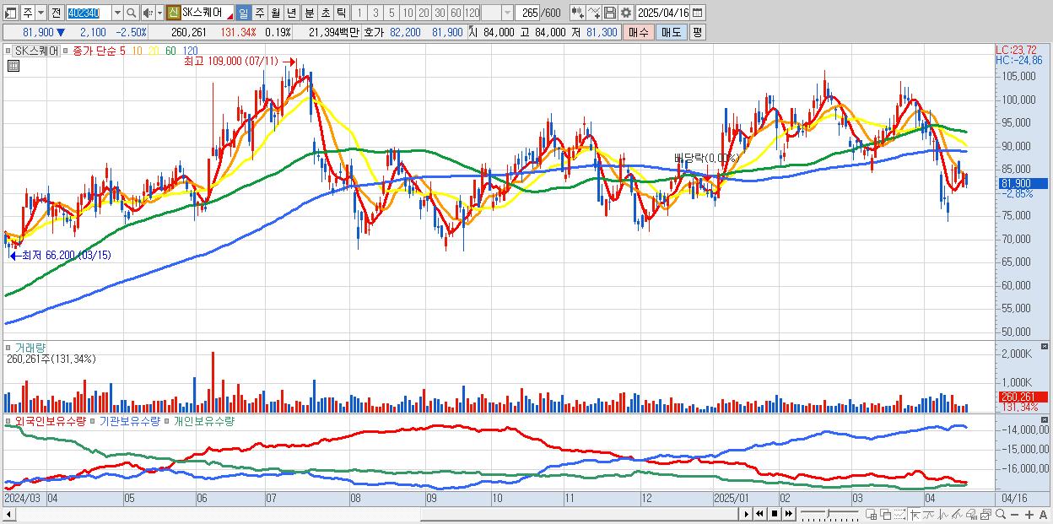Switch to minute '분' chart period
The width and height of the screenshot is (1053, 524).
pos(308,13)
